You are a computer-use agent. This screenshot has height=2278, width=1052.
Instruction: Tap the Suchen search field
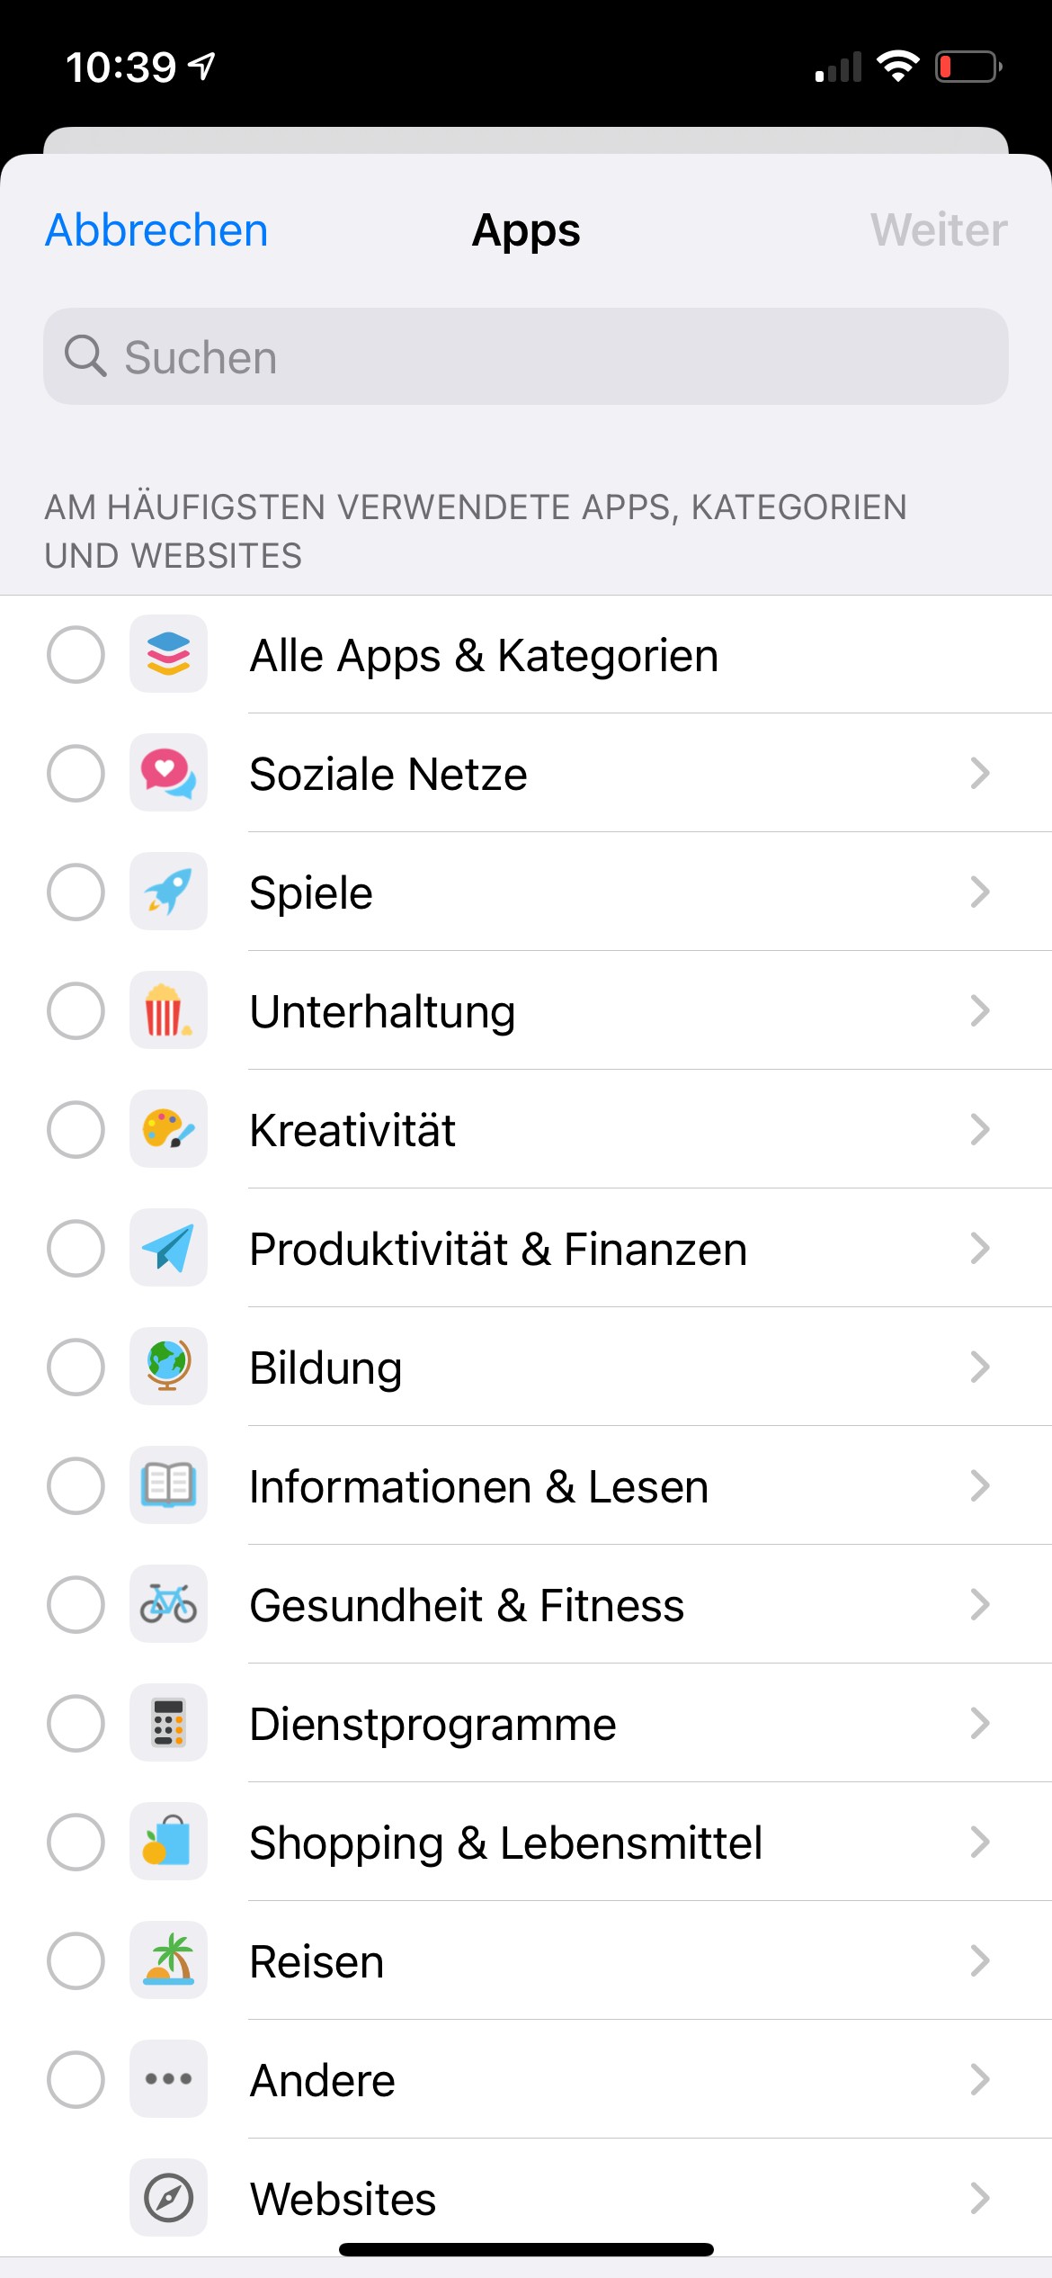[x=526, y=356]
